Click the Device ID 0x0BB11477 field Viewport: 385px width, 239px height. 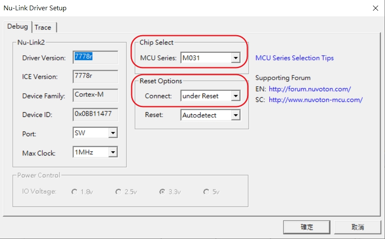[x=95, y=114]
